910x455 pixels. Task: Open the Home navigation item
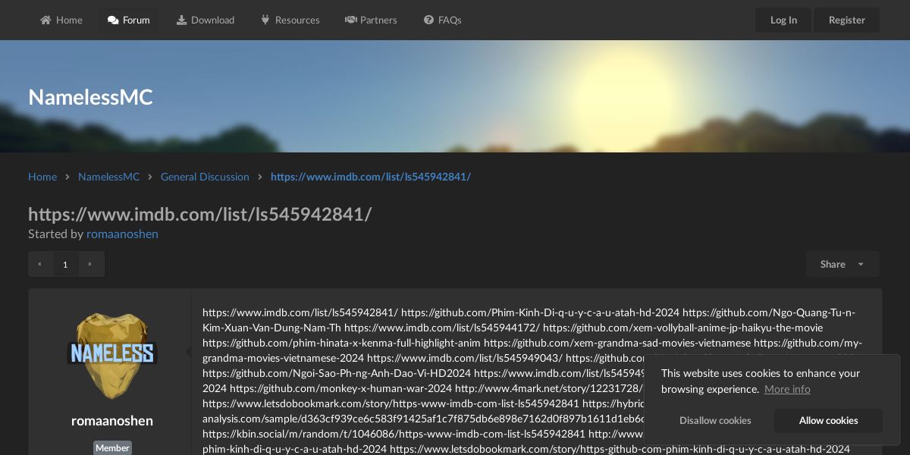click(x=61, y=20)
